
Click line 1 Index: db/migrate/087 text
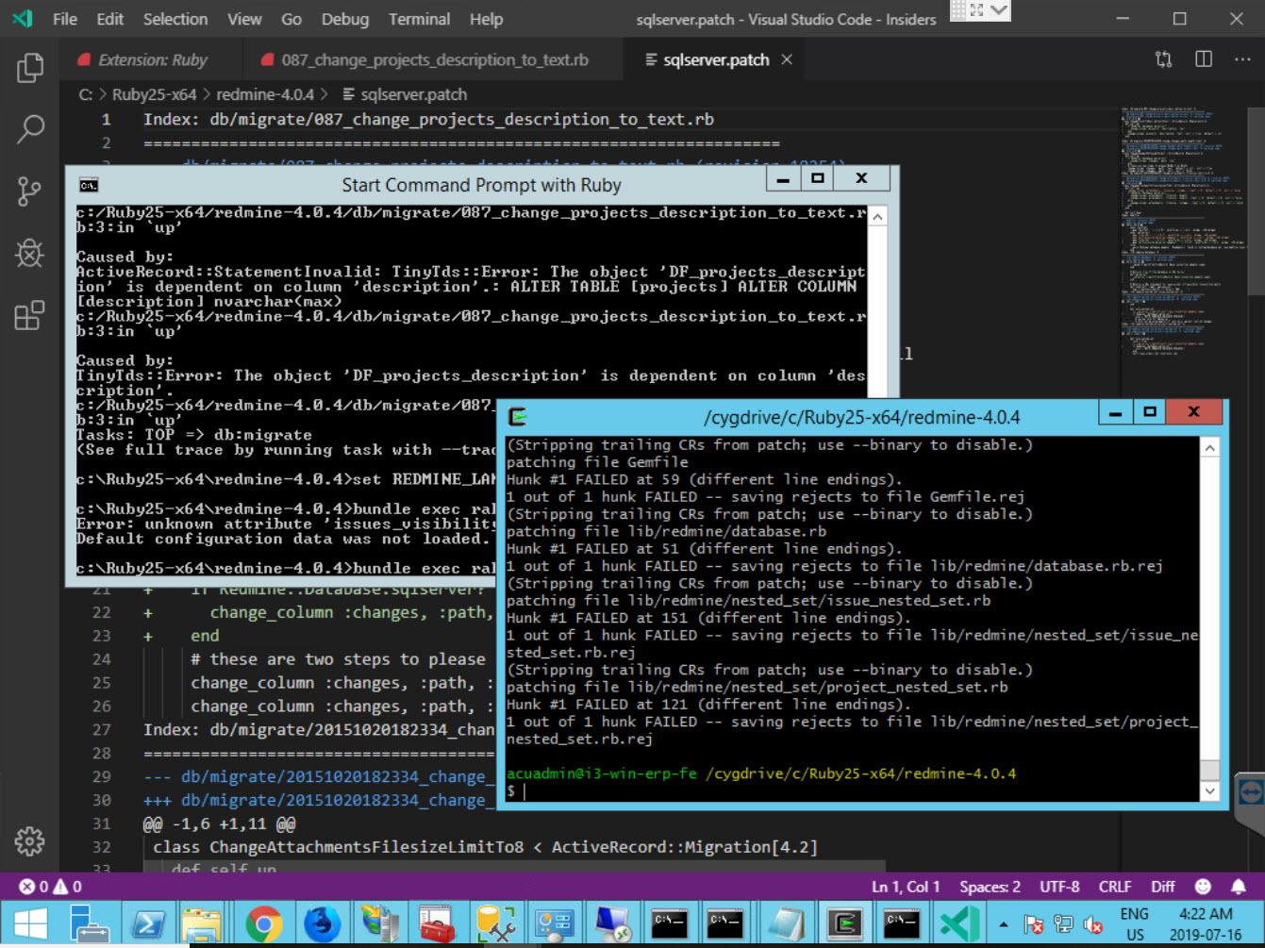coord(428,119)
